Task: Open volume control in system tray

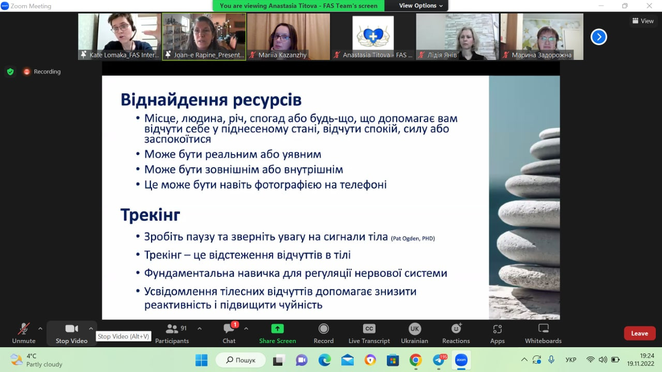Action: [603, 360]
